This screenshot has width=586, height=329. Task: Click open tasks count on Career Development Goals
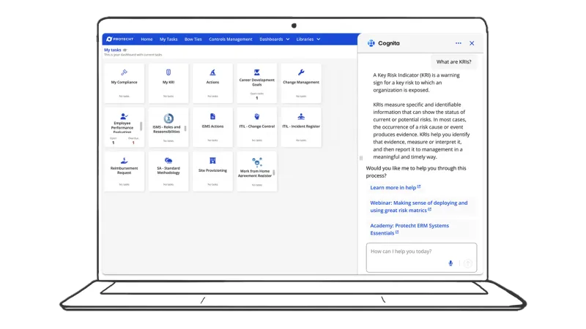(257, 98)
